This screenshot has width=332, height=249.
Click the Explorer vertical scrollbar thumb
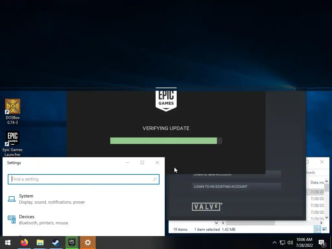pos(327,188)
